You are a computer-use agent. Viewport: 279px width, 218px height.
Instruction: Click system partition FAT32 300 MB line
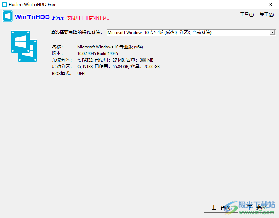click(115, 60)
